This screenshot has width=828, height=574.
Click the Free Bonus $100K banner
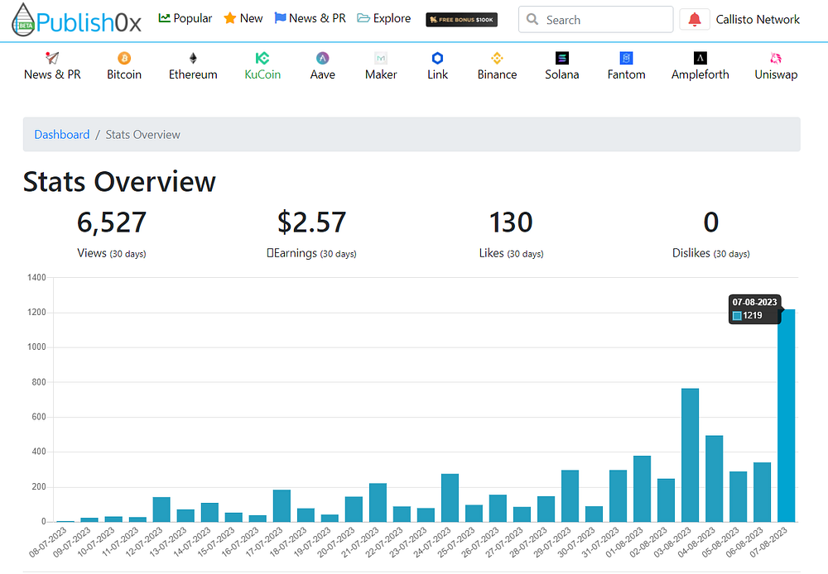click(x=461, y=20)
